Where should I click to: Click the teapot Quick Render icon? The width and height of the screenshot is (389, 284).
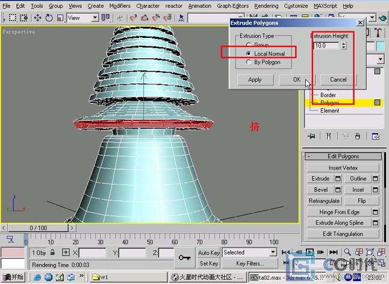pyautogui.click(x=383, y=18)
